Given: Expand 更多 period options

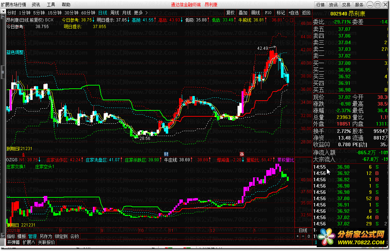Looking at the screenshot, I should pos(138,13).
